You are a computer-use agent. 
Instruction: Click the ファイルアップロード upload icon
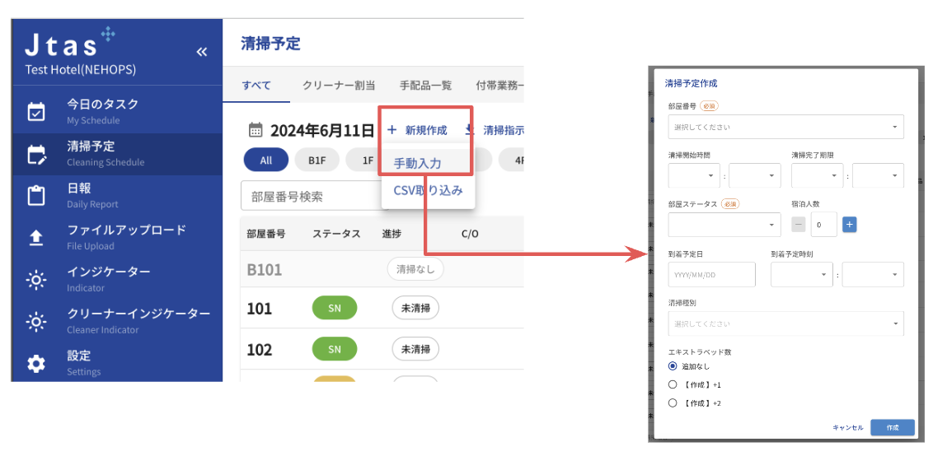tap(36, 238)
